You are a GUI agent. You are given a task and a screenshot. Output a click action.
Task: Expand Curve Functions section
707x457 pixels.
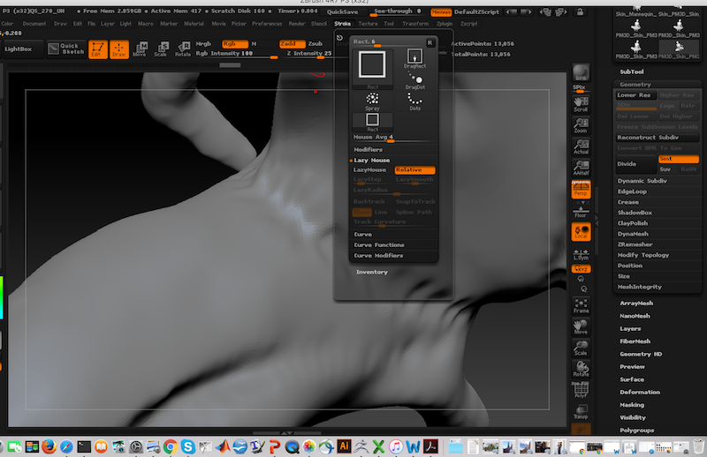379,245
